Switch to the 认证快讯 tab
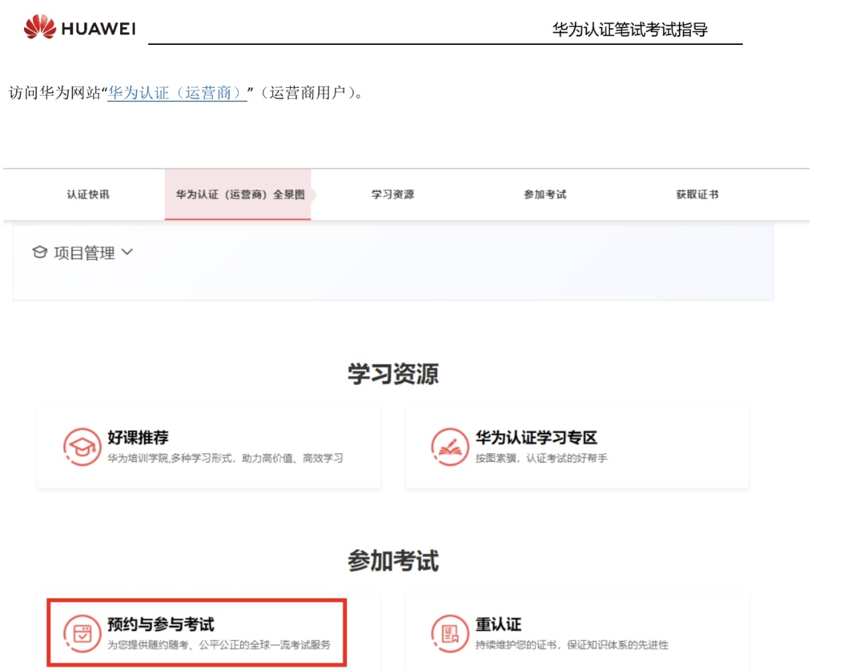 pos(88,194)
